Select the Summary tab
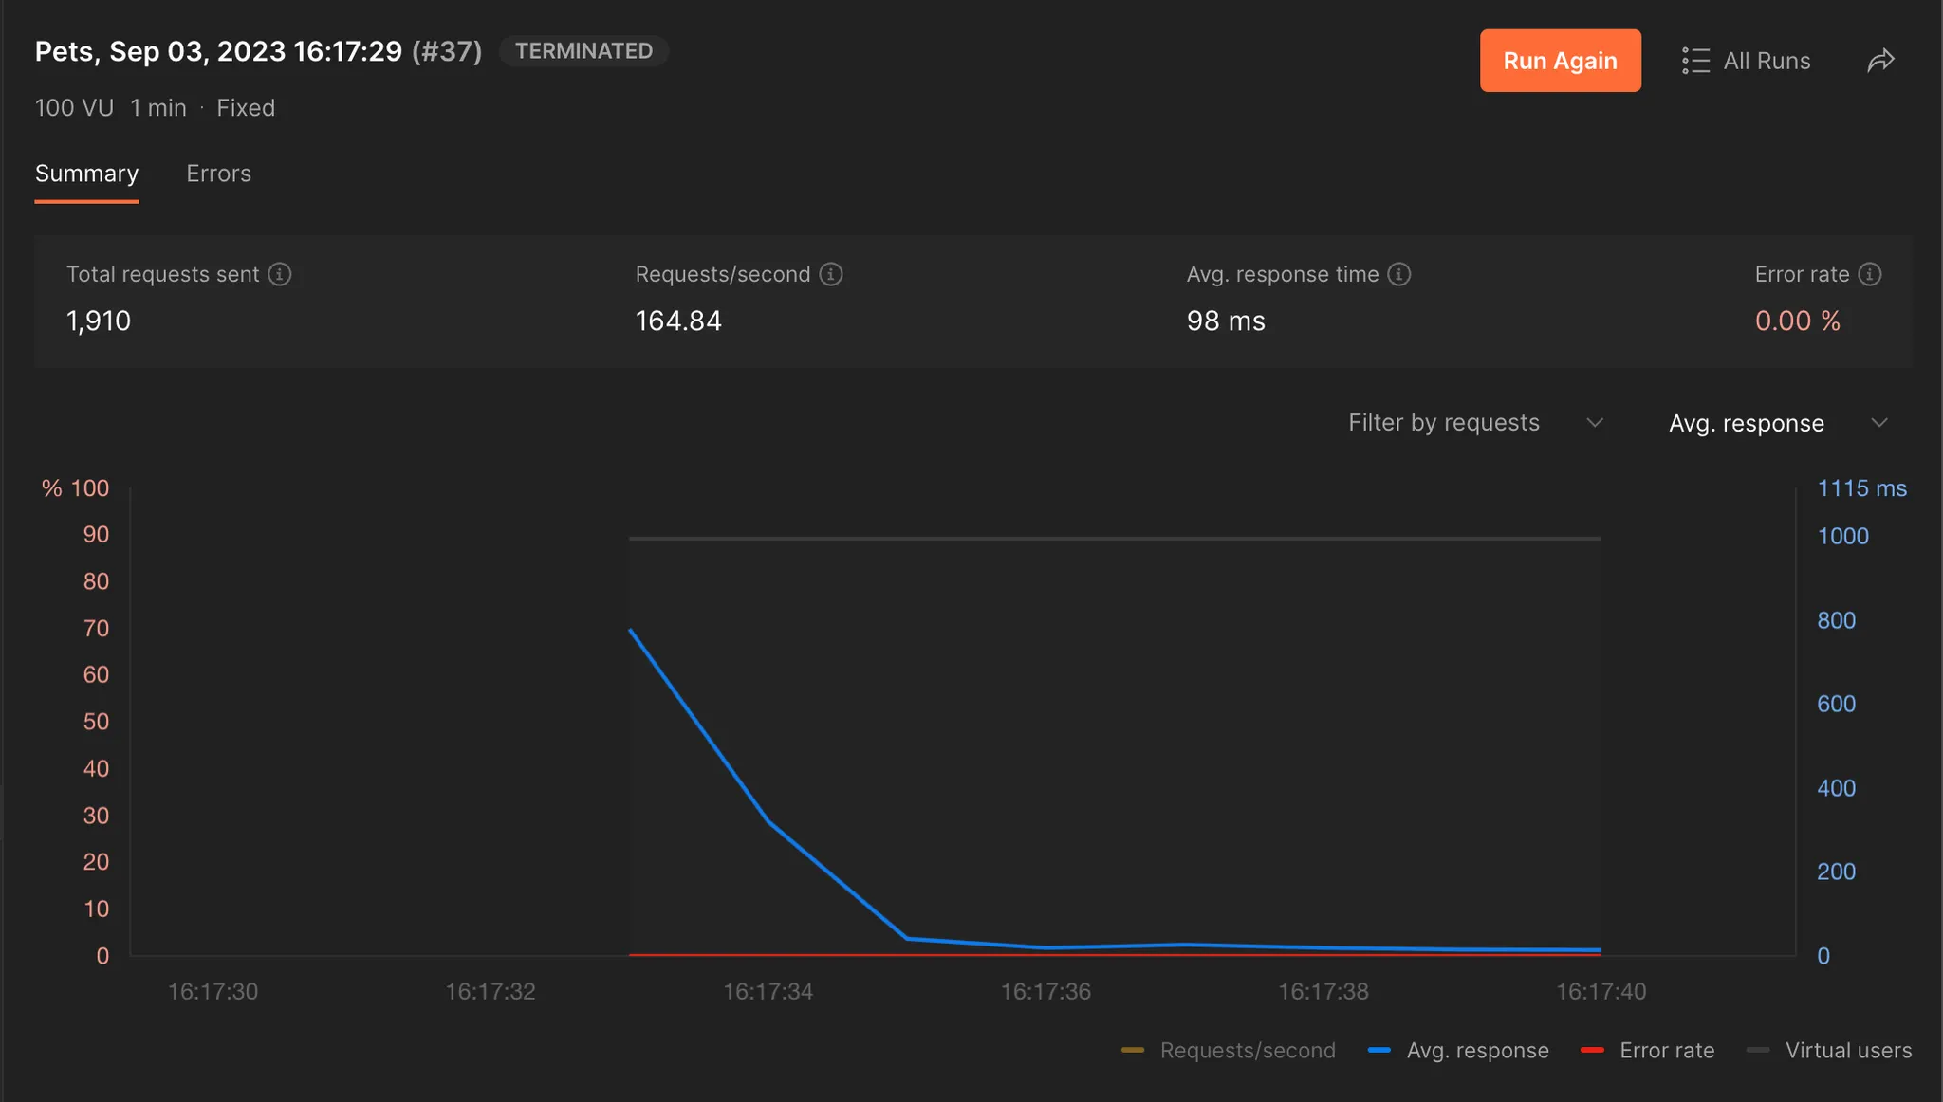Image resolution: width=1943 pixels, height=1102 pixels. [86, 174]
